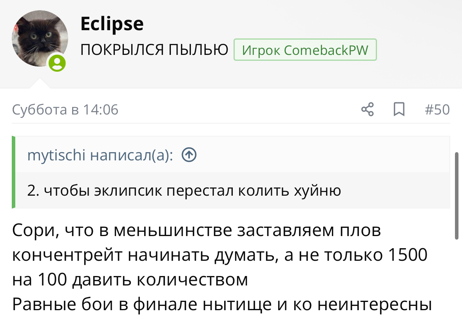The height and width of the screenshot is (329, 462).
Task: Click the ПОКРЫЛСЯ ПЫЛЬЮ user title
Action: [154, 50]
